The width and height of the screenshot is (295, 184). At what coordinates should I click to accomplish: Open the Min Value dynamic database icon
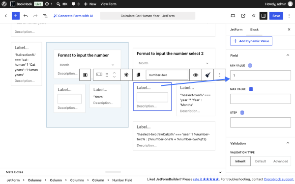(250, 66)
